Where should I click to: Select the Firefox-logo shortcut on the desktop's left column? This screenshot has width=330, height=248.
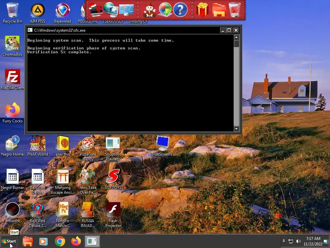(x=13, y=113)
